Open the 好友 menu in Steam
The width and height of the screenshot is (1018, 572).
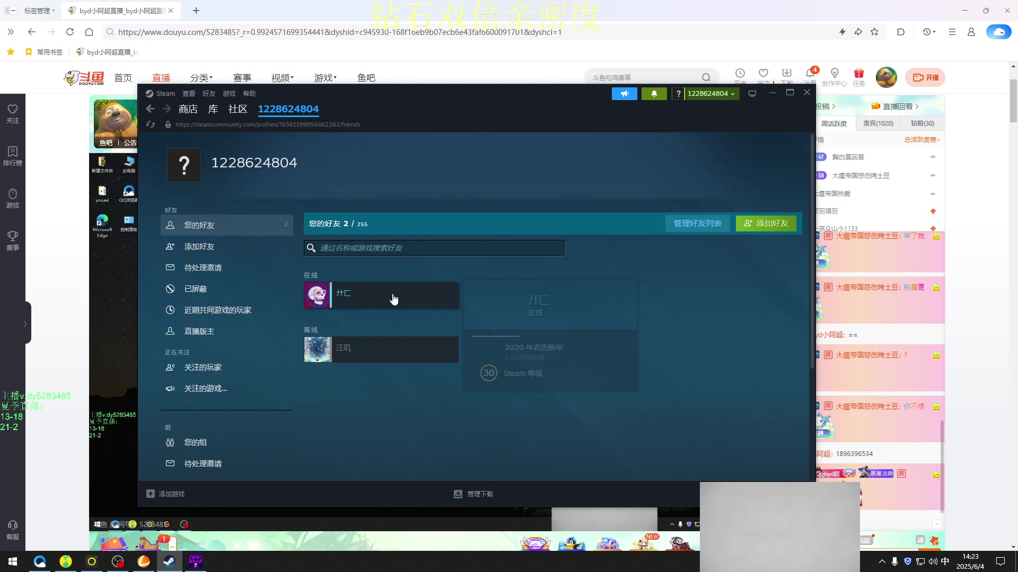coord(209,94)
